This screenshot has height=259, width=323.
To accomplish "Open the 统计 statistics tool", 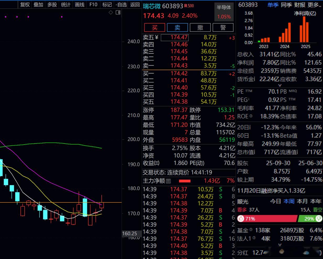I will (65, 4).
